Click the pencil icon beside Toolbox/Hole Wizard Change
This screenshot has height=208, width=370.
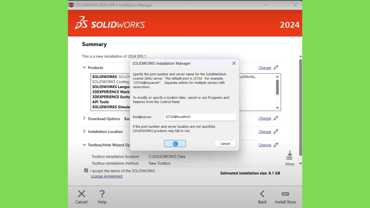276,145
